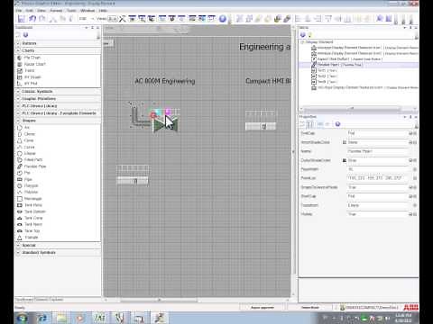Image resolution: width=433 pixels, height=324 pixels.
Task: Select the Tank Body shape
Action: point(33,205)
